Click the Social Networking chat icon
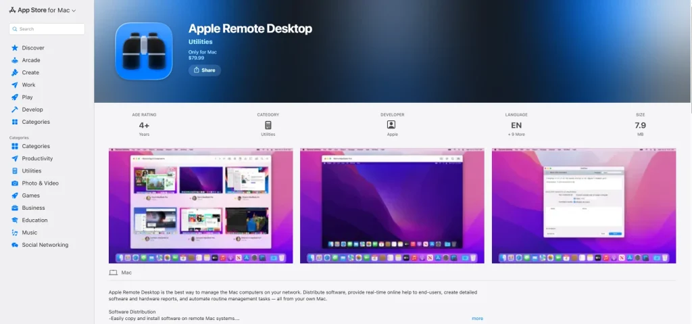692x324 pixels. click(15, 245)
